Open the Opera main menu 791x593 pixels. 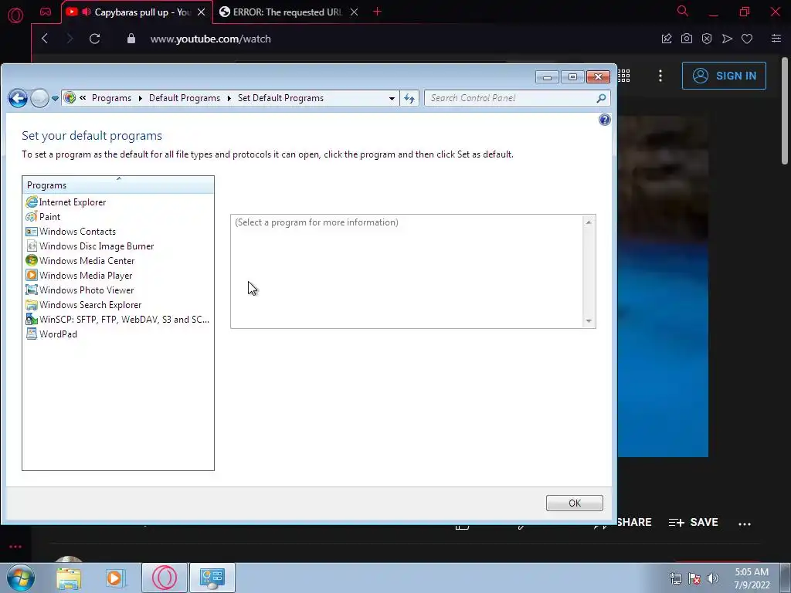pyautogui.click(x=15, y=15)
